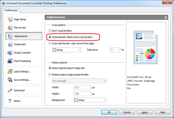Screen dimensions: 174x118
Task: Click the Load Settings folder icon
Action: (10, 71)
